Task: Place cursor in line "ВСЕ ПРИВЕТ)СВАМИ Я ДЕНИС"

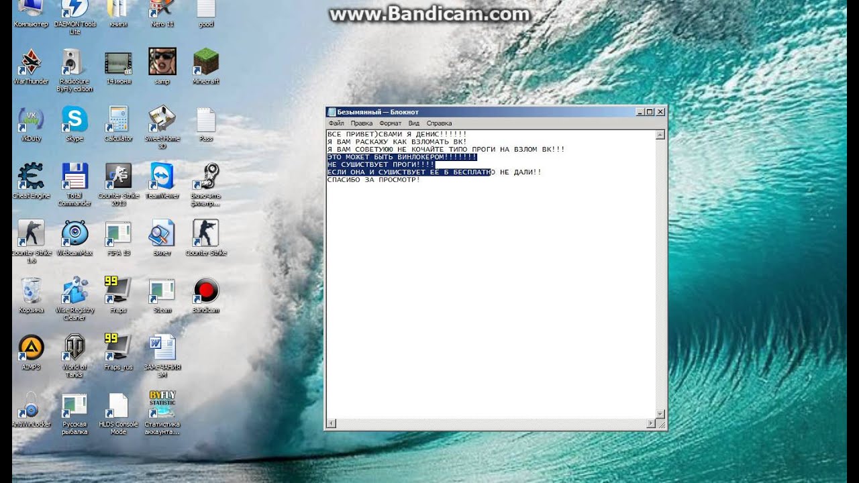Action: coord(397,134)
